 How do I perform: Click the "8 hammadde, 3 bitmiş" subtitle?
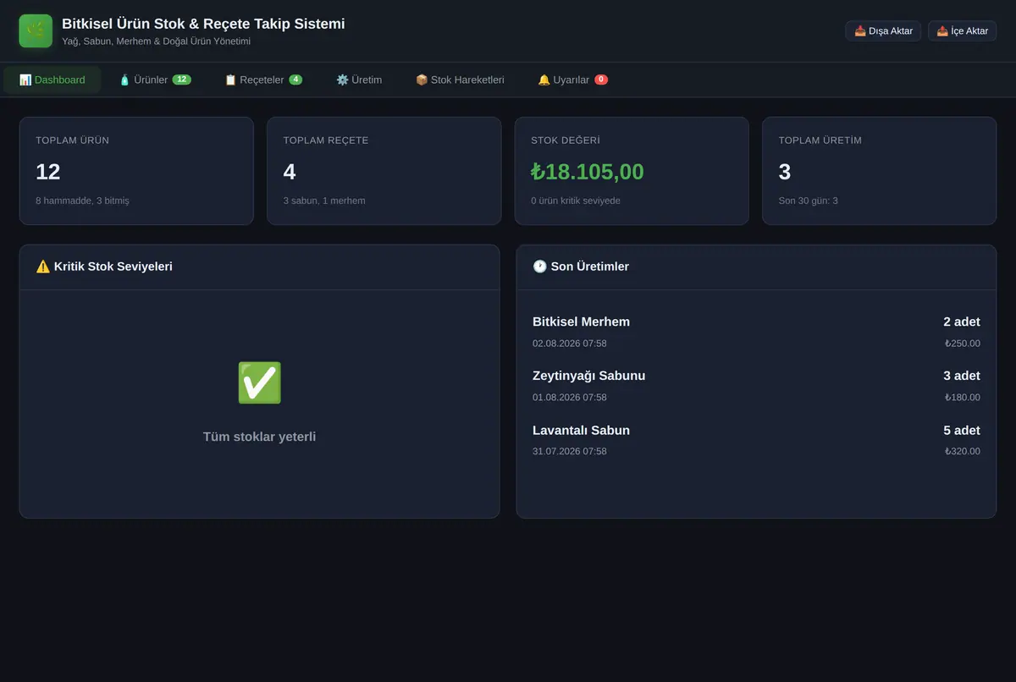[83, 201]
